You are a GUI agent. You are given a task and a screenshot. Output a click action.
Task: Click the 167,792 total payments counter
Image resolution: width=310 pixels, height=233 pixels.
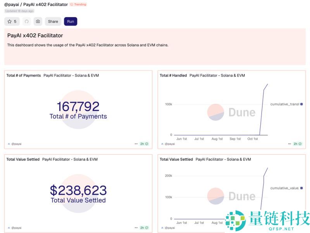click(78, 107)
